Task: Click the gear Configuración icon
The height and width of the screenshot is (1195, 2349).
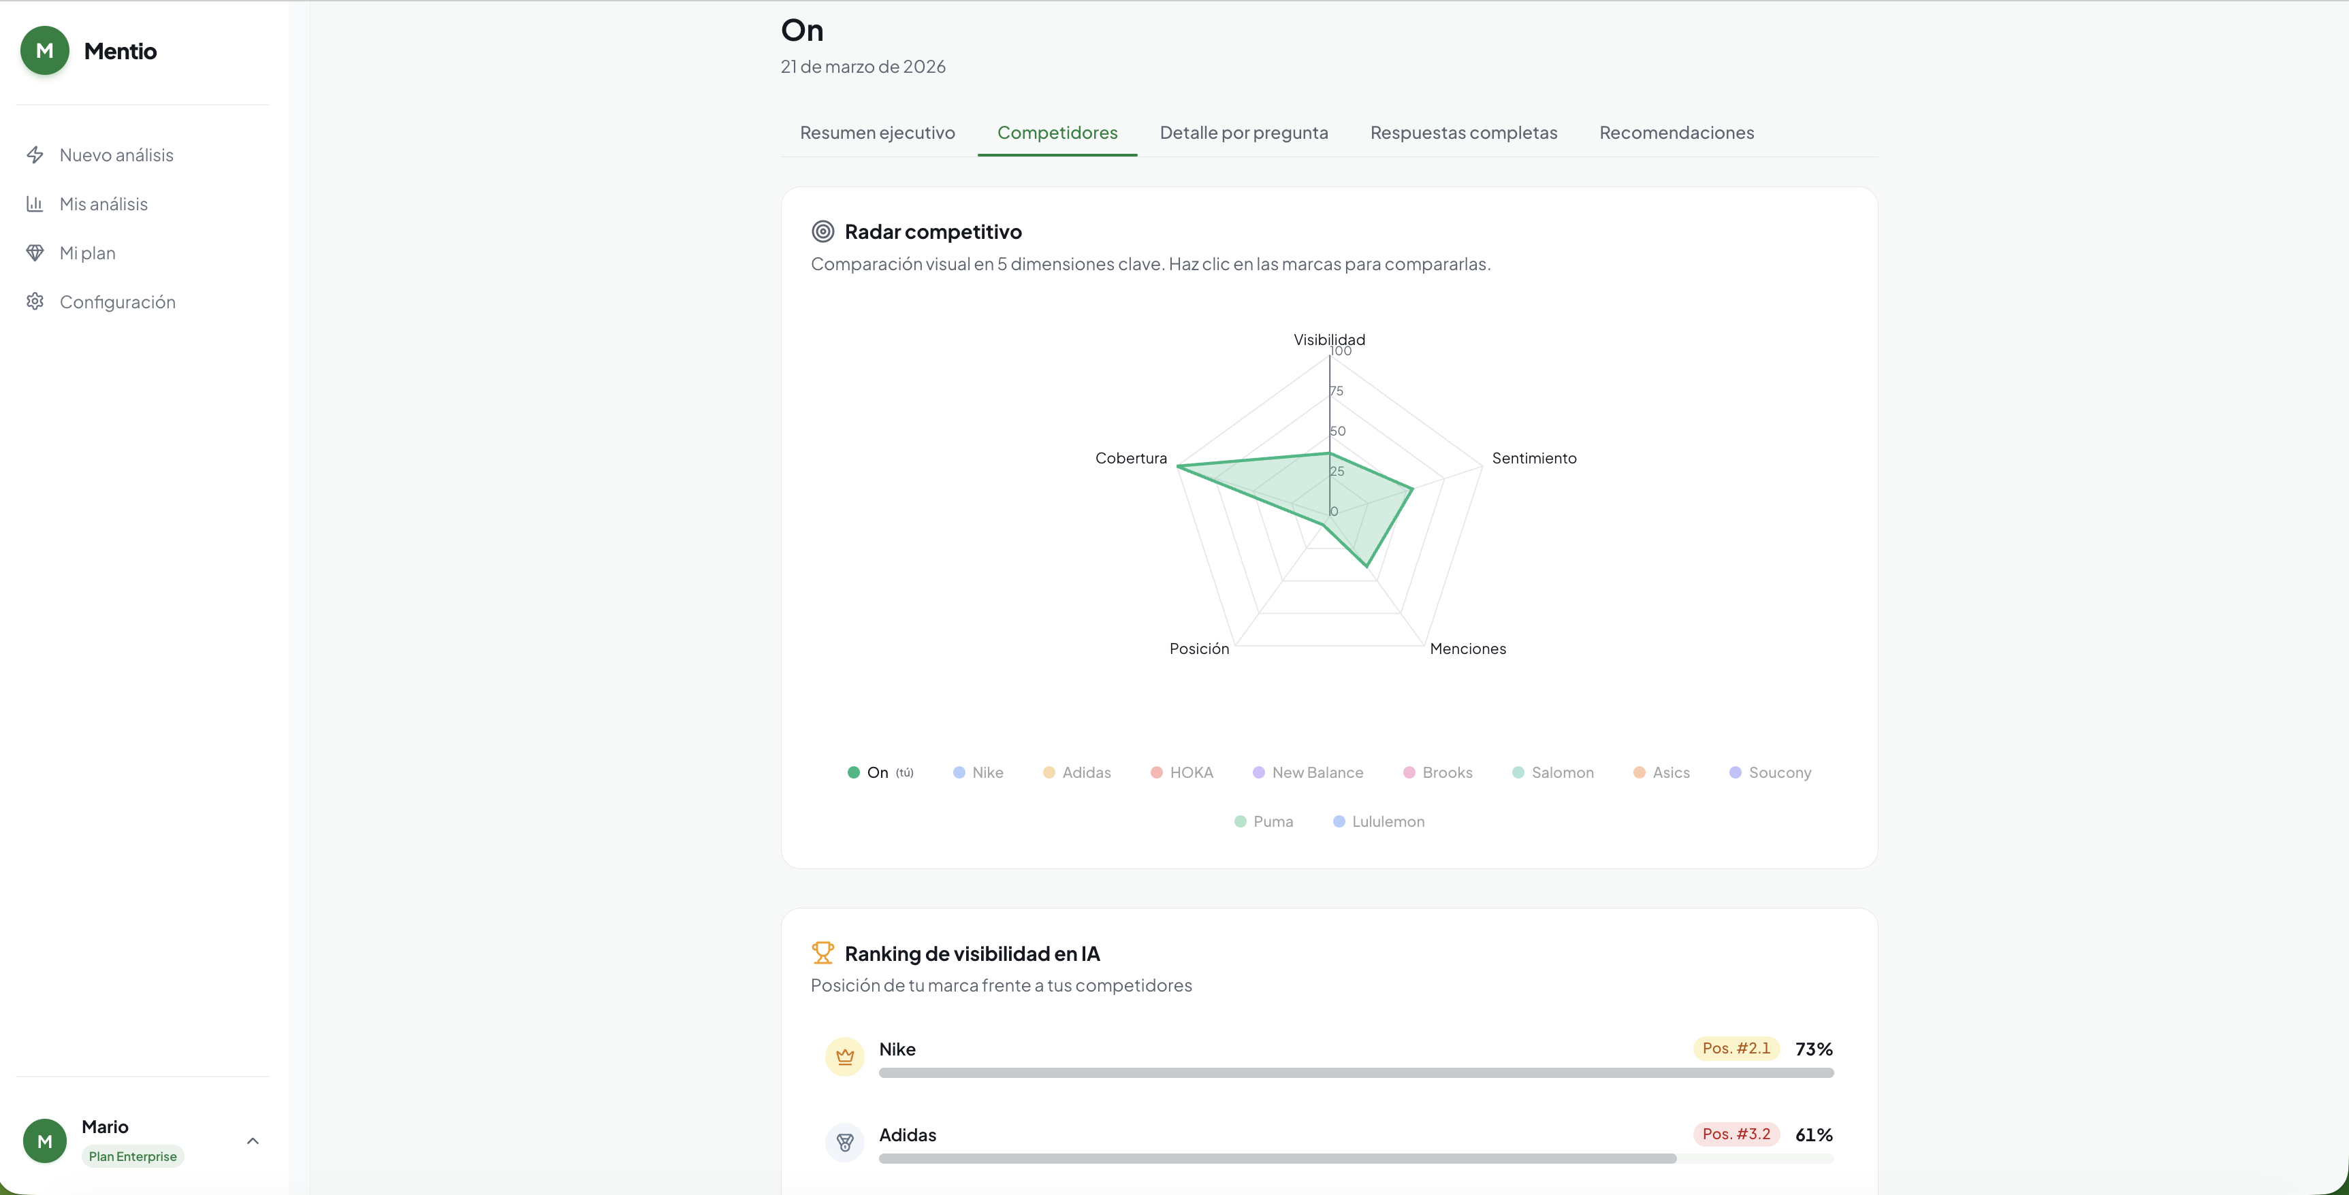Action: (35, 301)
